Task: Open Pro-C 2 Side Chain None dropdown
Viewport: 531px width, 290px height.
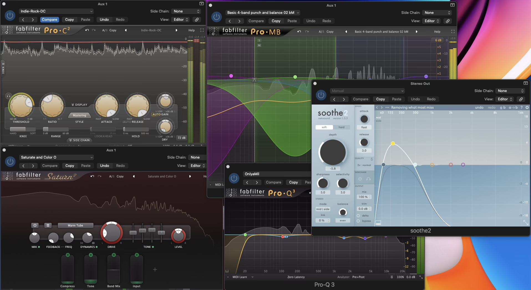Action: pos(186,11)
